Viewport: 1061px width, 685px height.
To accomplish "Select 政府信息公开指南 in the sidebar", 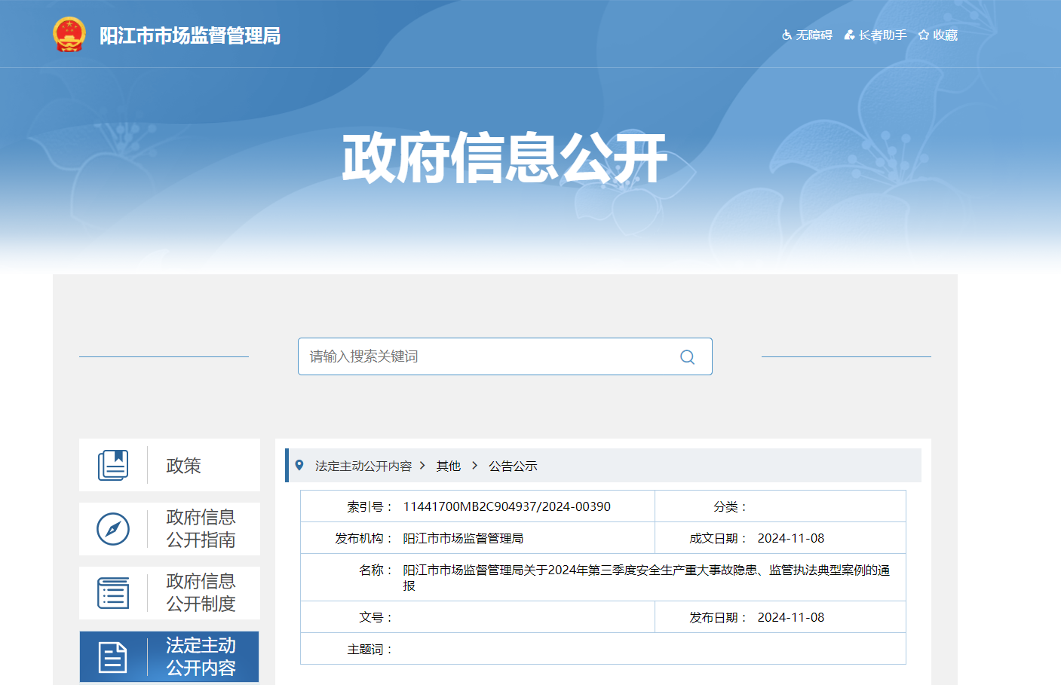I will tap(201, 529).
